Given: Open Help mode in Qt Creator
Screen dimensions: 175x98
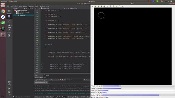Looking at the screenshot, I should 9,36.
